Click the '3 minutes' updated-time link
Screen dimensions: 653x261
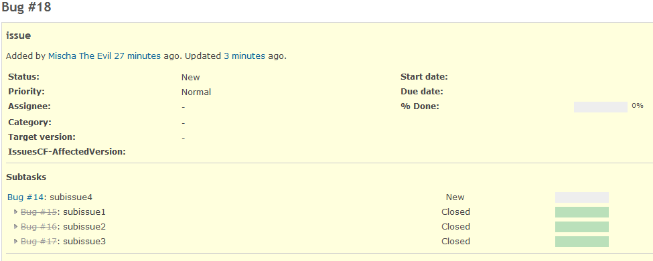pyautogui.click(x=244, y=56)
